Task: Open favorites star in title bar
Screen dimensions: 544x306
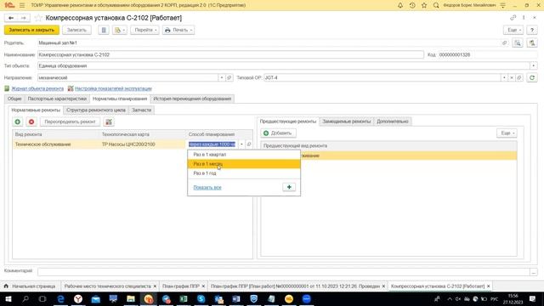Action: (x=424, y=5)
